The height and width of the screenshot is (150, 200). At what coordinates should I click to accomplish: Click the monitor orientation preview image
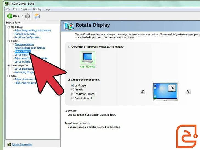tap(165, 91)
